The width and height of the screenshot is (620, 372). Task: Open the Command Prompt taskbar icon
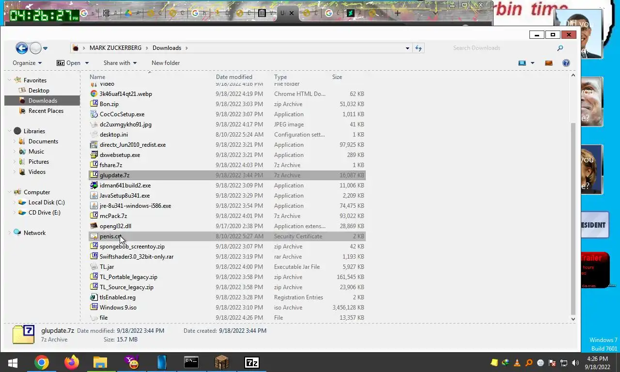point(191,362)
